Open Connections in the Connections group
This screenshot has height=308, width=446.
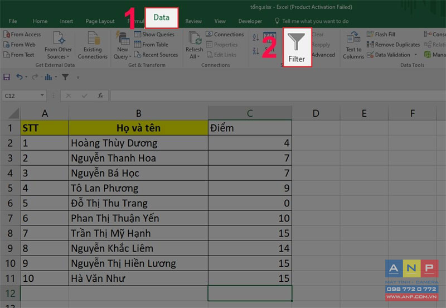tap(225, 35)
